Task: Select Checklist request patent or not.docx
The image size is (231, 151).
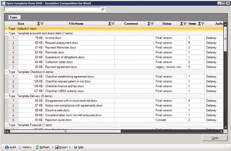Action: 68,81
